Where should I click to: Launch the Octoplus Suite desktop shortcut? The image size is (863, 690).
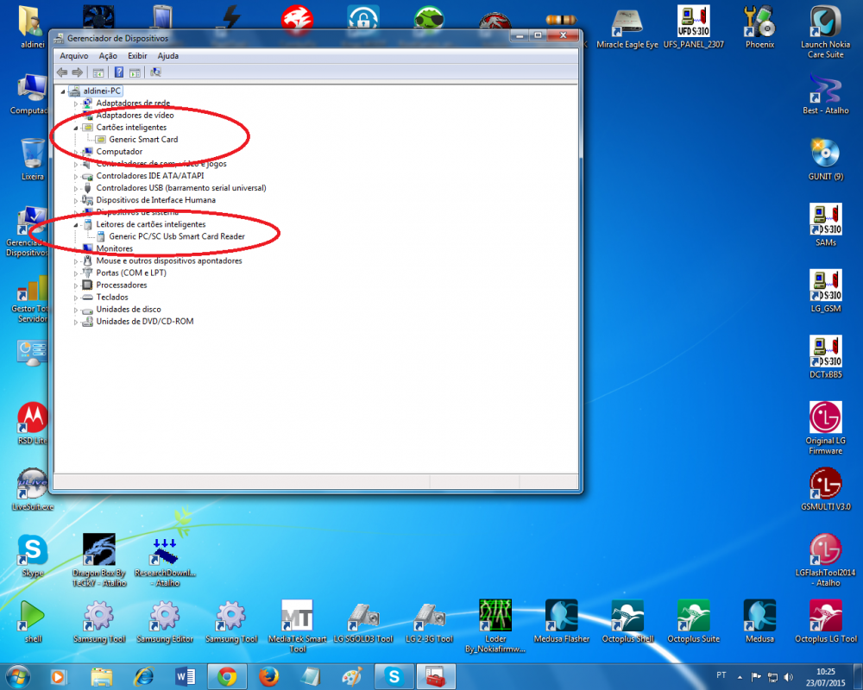pos(694,616)
